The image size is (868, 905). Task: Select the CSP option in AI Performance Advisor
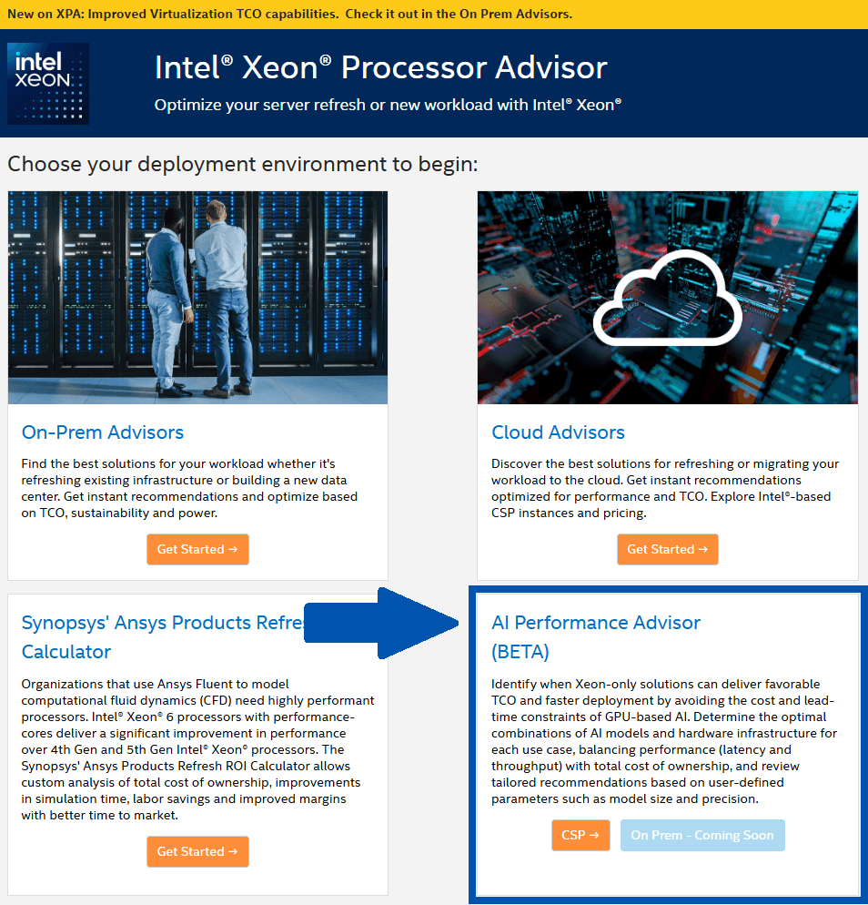pos(580,835)
